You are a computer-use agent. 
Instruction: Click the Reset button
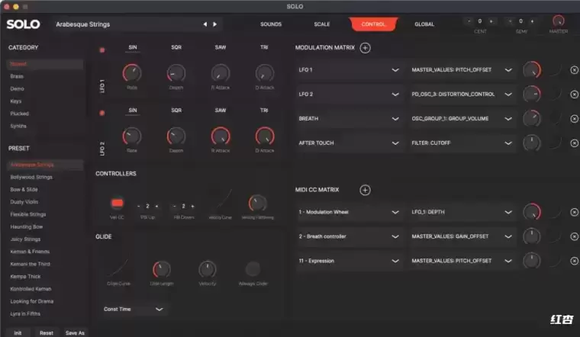47,332
